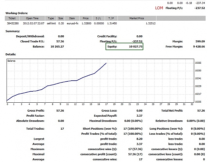The height and width of the screenshot is (162, 208).
Task: Click the Expected Payoff value 3.37
Action: 139,116
